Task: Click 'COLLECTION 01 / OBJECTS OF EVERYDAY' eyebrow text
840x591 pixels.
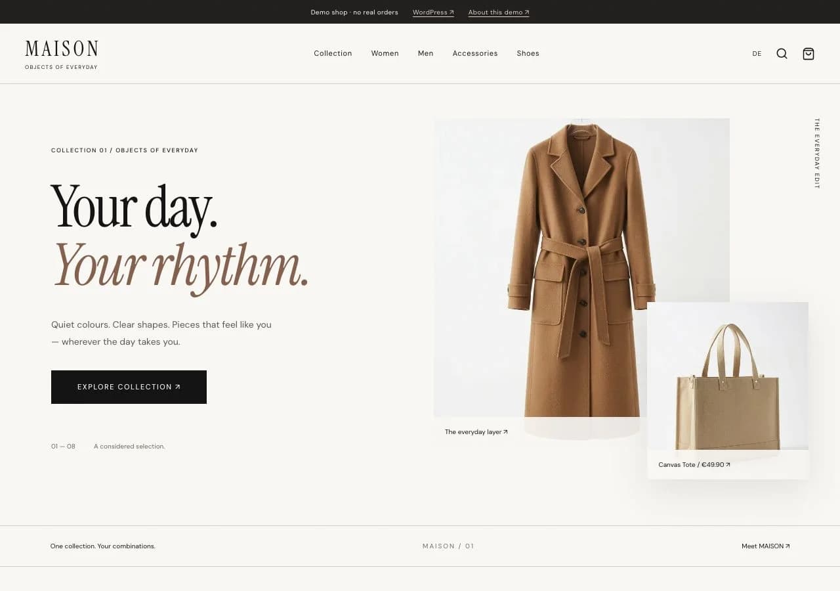Action: point(125,150)
